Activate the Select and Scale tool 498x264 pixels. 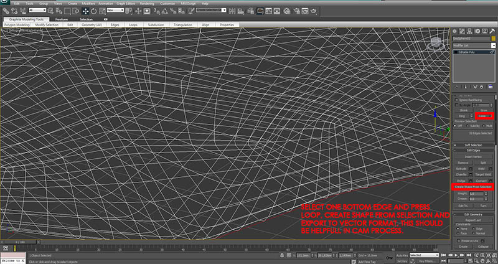[x=101, y=11]
